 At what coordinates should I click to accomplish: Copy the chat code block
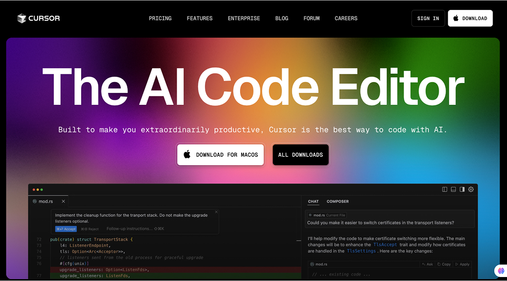444,264
